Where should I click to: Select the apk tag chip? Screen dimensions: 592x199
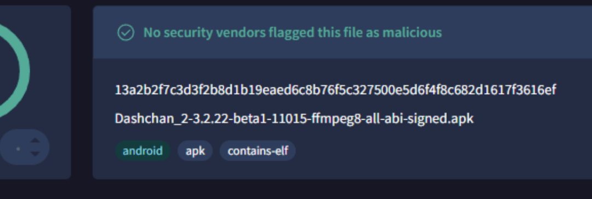coord(195,151)
